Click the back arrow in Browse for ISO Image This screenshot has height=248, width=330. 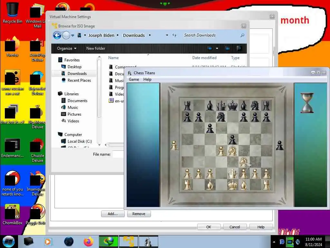pyautogui.click(x=57, y=35)
